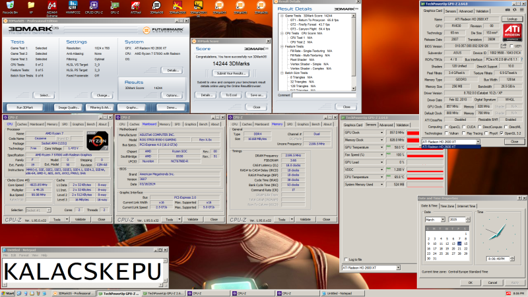
Task: Launch CPUID CPU-Z from the desktop
Action: 94,6
